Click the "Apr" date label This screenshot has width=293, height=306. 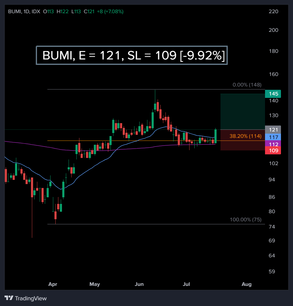click(53, 284)
